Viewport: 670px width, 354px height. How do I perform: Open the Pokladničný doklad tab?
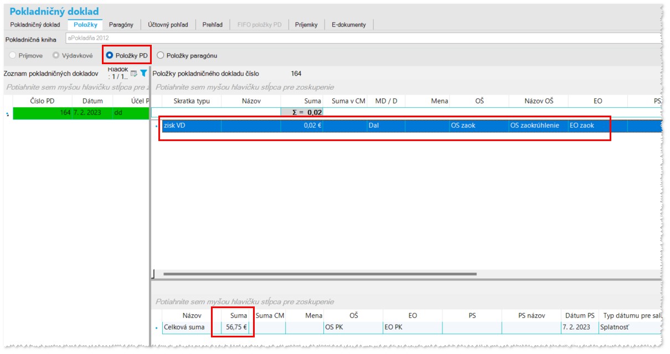[35, 24]
